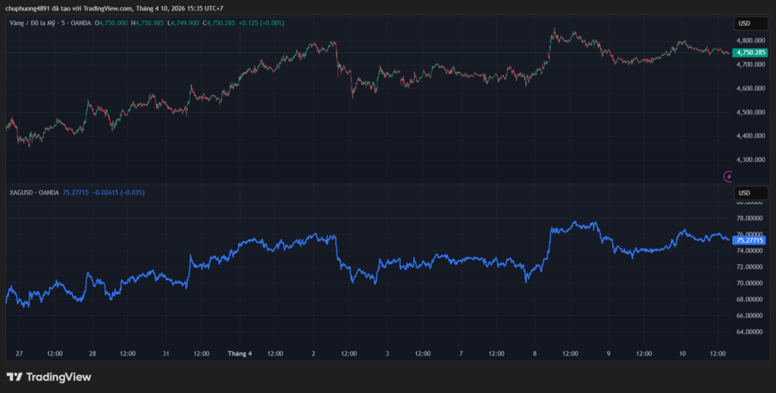
Task: Click the '31' date label on time axis
Action: (x=165, y=353)
